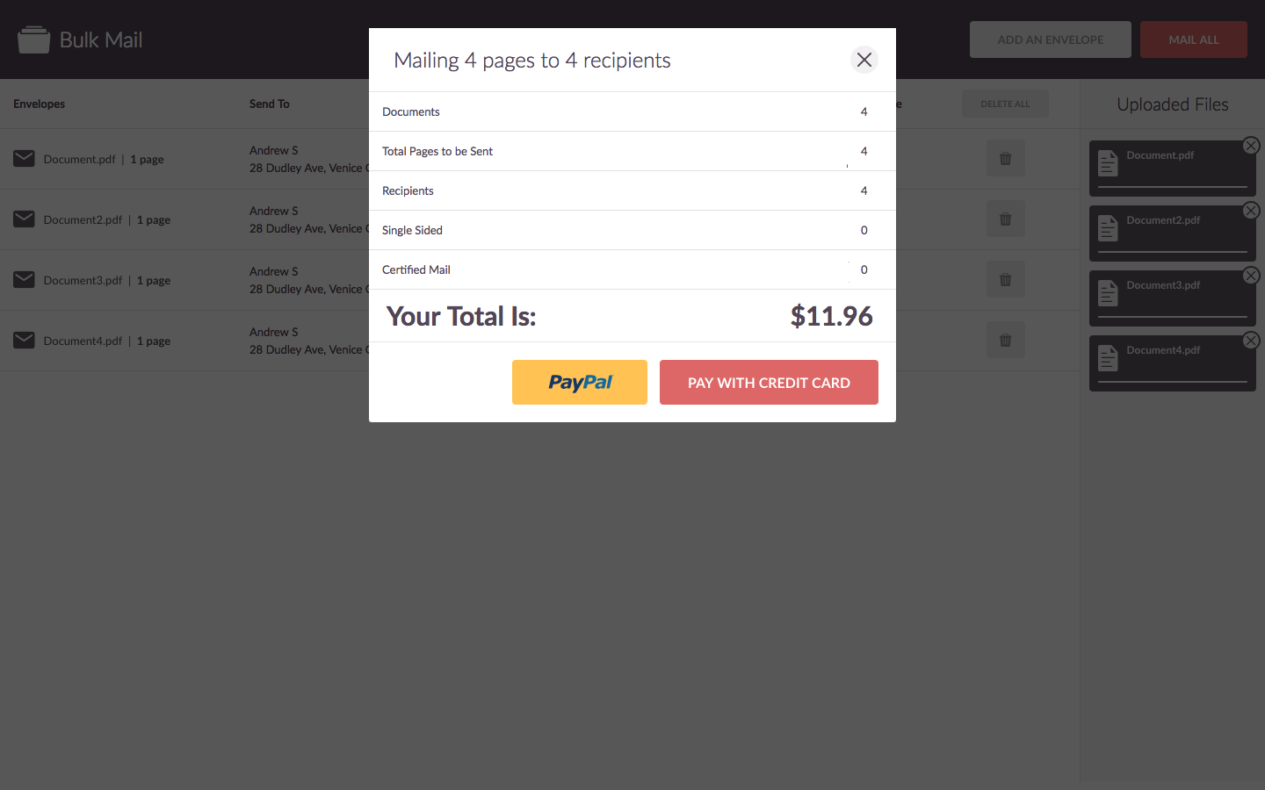This screenshot has width=1265, height=790.
Task: Delete the Document4.pdf envelope via trash icon
Action: point(1005,341)
